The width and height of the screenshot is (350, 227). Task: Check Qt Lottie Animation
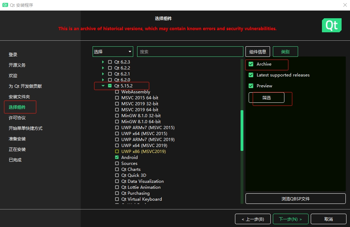coord(117,187)
